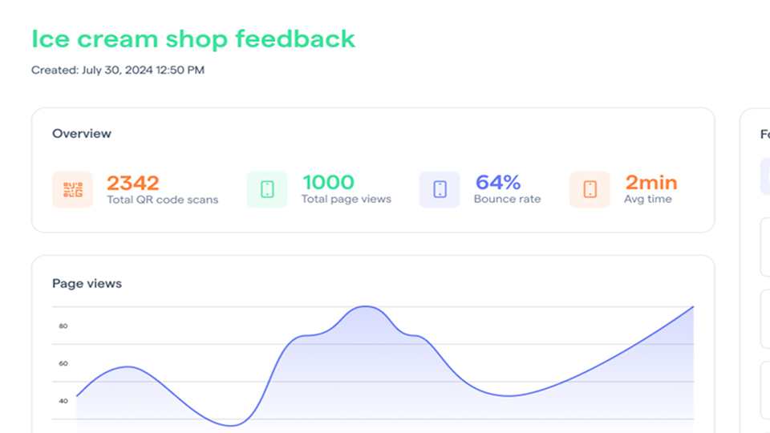Click the green page views phone icon
This screenshot has width=770, height=433.
[x=267, y=189]
